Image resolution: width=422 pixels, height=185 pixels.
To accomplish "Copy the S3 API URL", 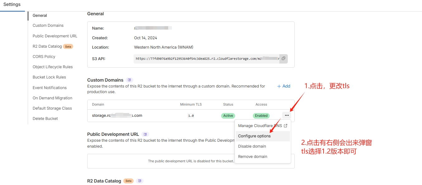I will [x=283, y=59].
